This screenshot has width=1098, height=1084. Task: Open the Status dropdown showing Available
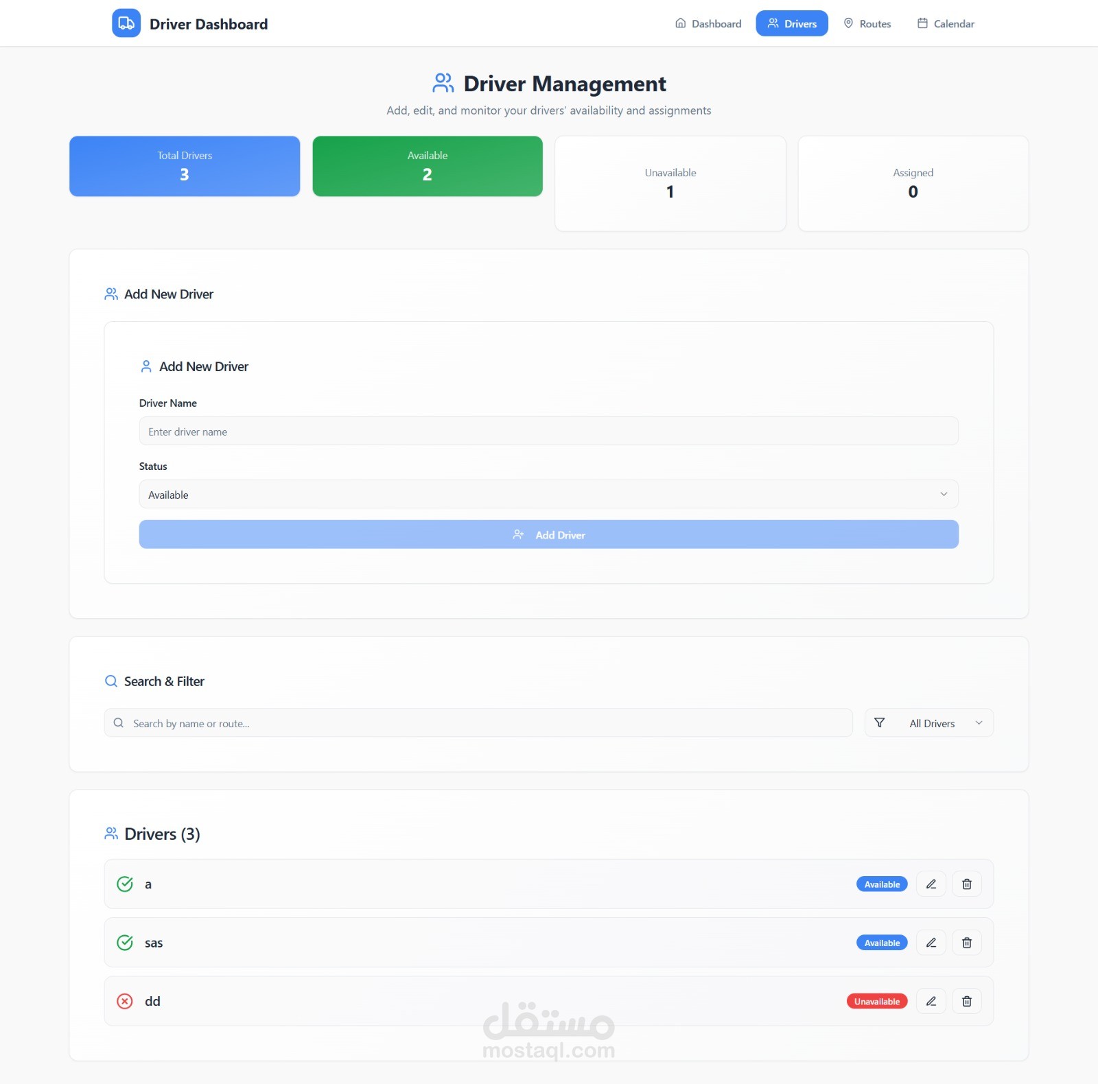(549, 494)
